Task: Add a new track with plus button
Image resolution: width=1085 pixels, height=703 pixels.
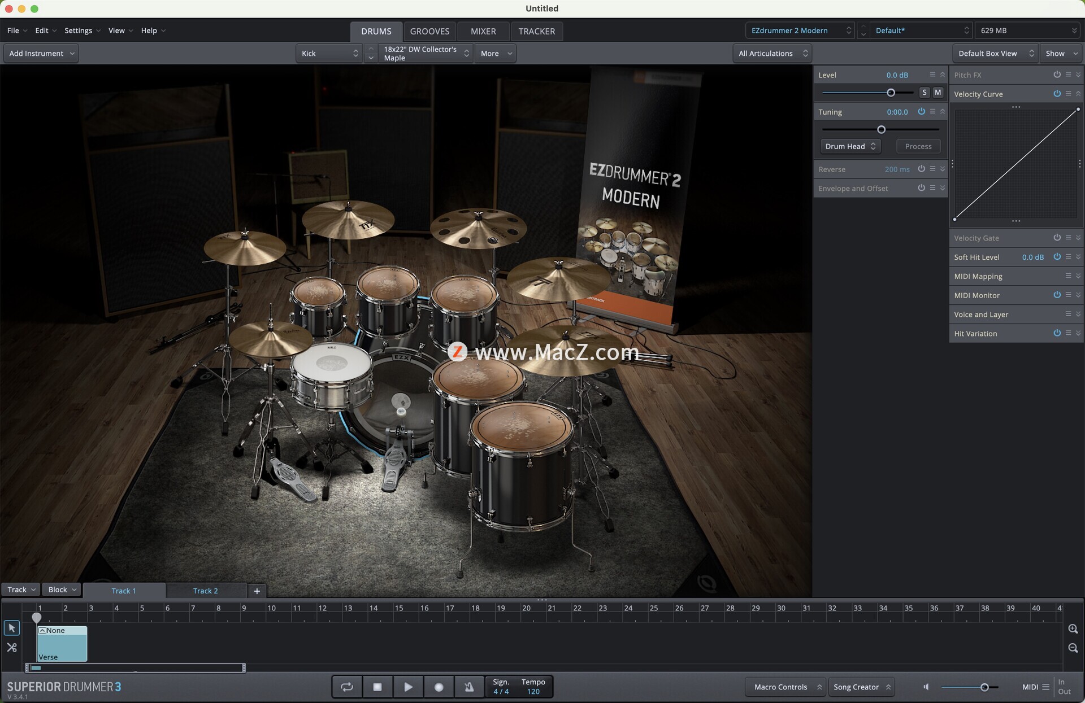Action: 257,591
